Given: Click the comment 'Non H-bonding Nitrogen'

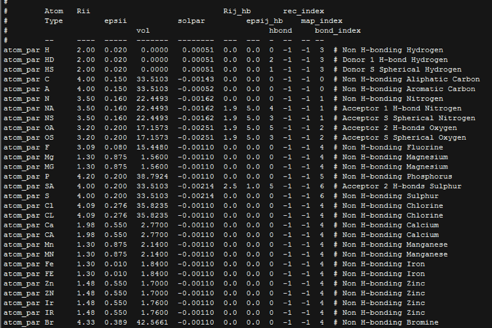Looking at the screenshot, I should click(x=392, y=99).
